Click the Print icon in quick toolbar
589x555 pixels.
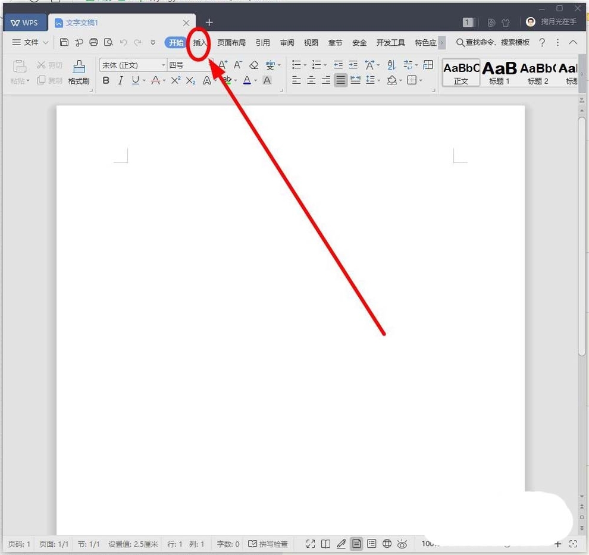pyautogui.click(x=93, y=42)
